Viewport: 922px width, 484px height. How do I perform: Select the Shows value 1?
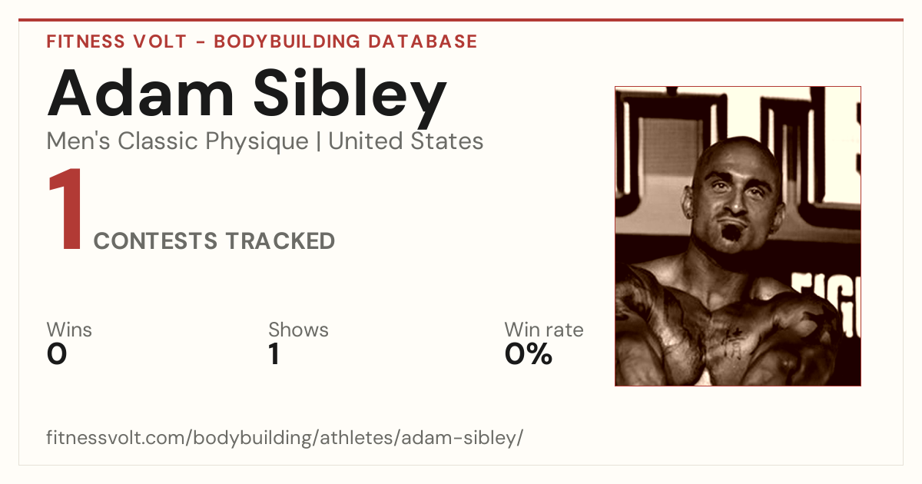point(274,354)
